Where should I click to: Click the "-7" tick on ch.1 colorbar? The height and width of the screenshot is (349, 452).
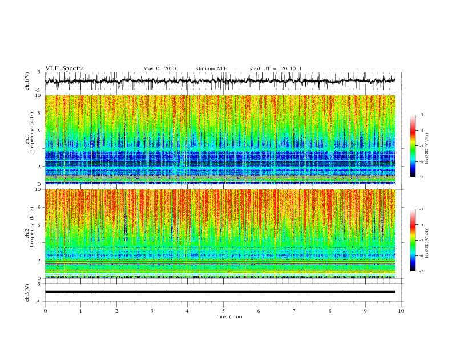click(x=421, y=177)
